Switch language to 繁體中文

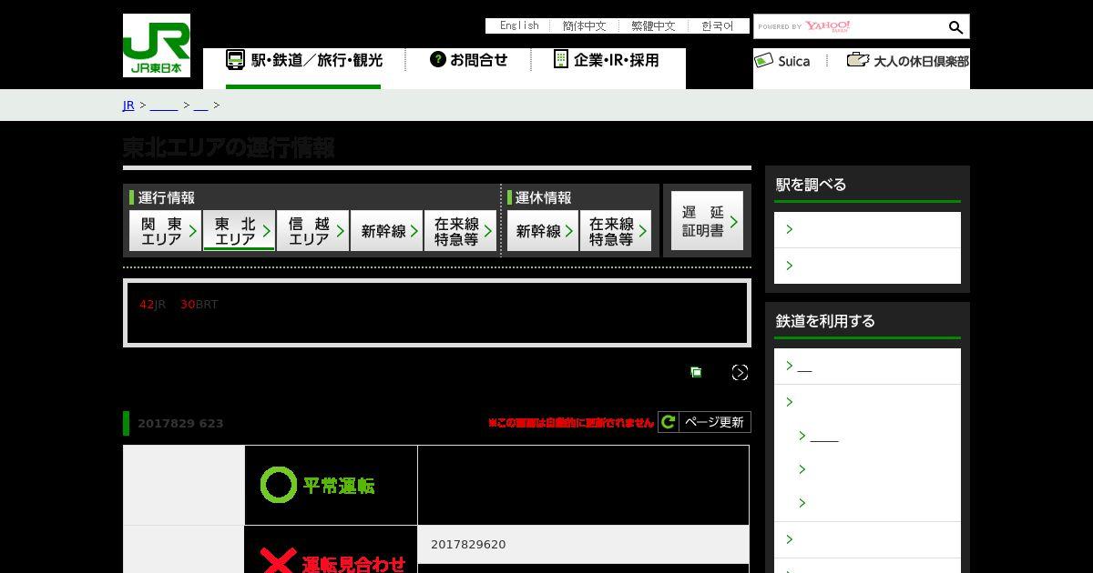(x=653, y=26)
